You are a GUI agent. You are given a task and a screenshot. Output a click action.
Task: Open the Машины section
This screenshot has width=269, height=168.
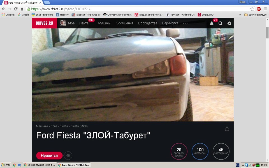point(105,23)
